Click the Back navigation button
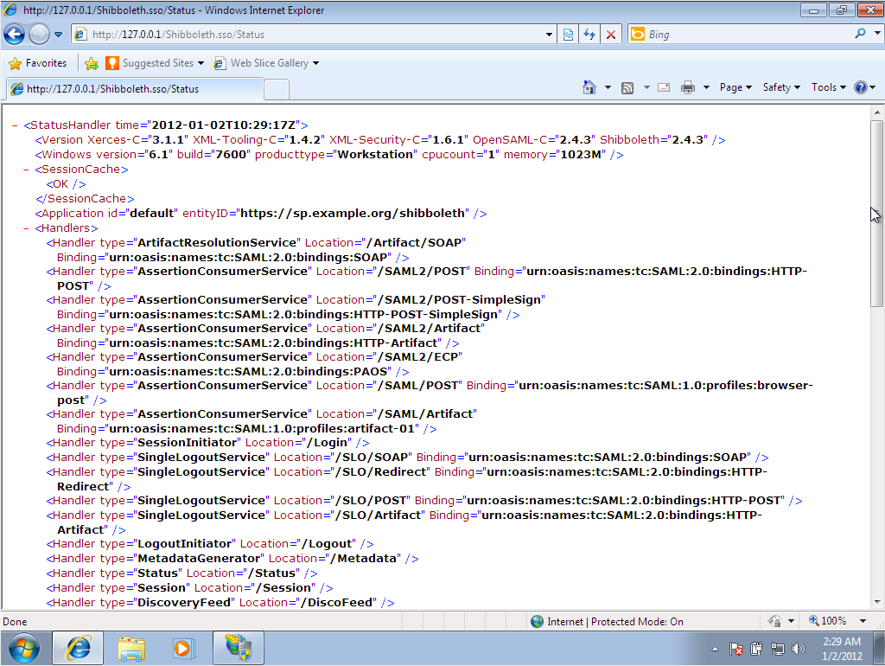The image size is (885, 666). click(x=15, y=34)
